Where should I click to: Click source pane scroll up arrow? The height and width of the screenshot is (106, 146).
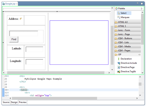click(x=140, y=77)
